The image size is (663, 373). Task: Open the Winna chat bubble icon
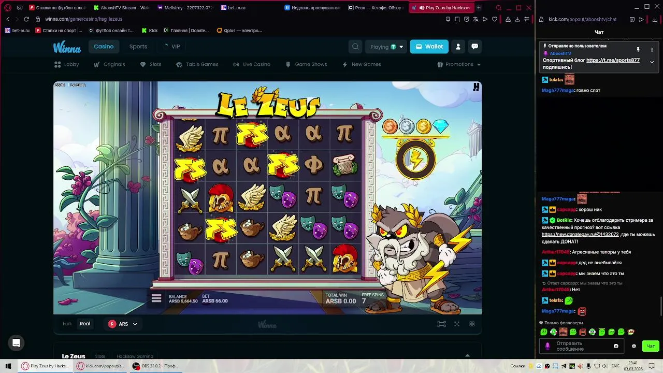(474, 47)
